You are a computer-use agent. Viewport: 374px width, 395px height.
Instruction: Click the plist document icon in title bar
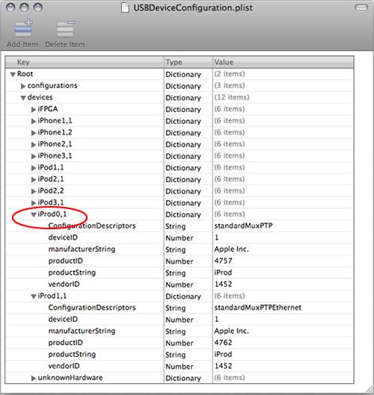(x=125, y=7)
